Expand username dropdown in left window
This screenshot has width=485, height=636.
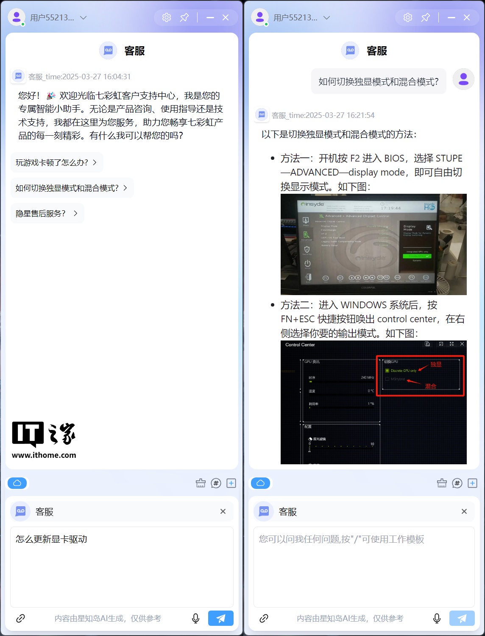84,18
